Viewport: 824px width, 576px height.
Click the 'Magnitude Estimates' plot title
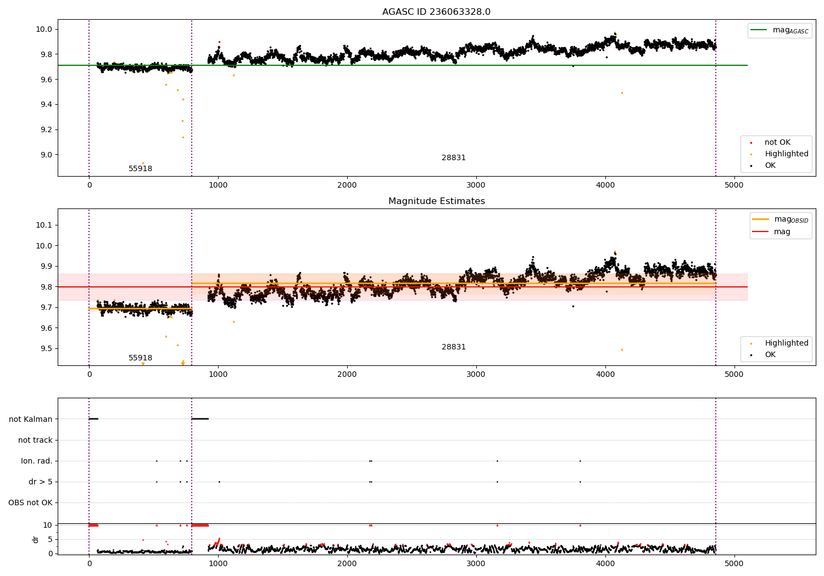[x=436, y=201]
